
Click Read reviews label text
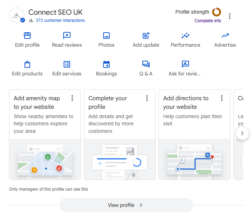(x=67, y=45)
